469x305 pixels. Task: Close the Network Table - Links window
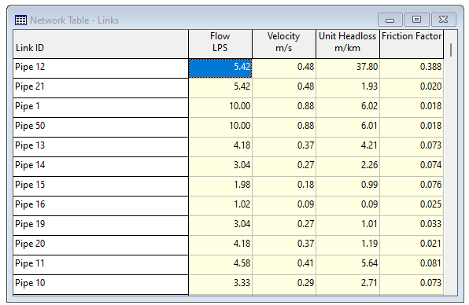click(x=443, y=20)
